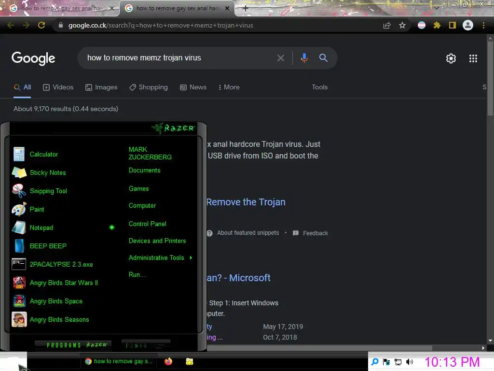Open the browser extensions puzzle icon

[437, 25]
